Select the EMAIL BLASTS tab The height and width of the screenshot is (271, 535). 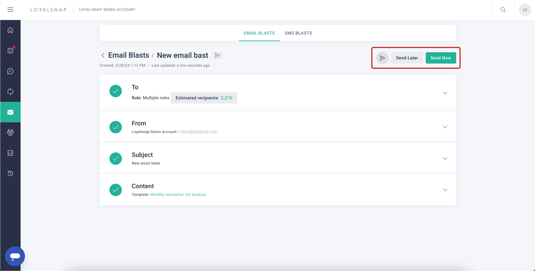[x=259, y=33]
